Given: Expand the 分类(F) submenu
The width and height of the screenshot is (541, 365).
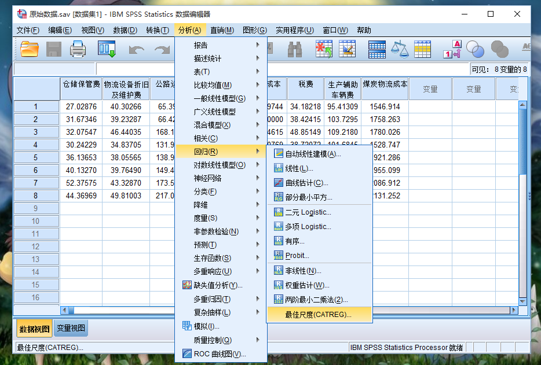Looking at the screenshot, I should 221,191.
